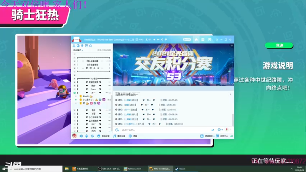This screenshot has height=172, width=306.
Task: Select the 小青菜 channel
Action: [x=93, y=128]
